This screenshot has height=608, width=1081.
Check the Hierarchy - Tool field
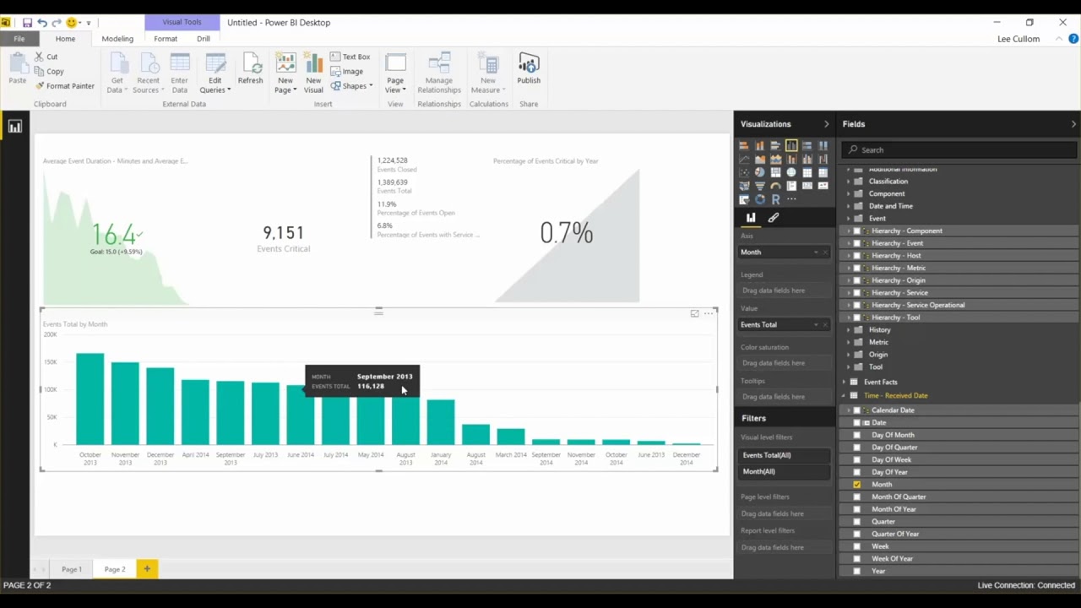tap(856, 318)
